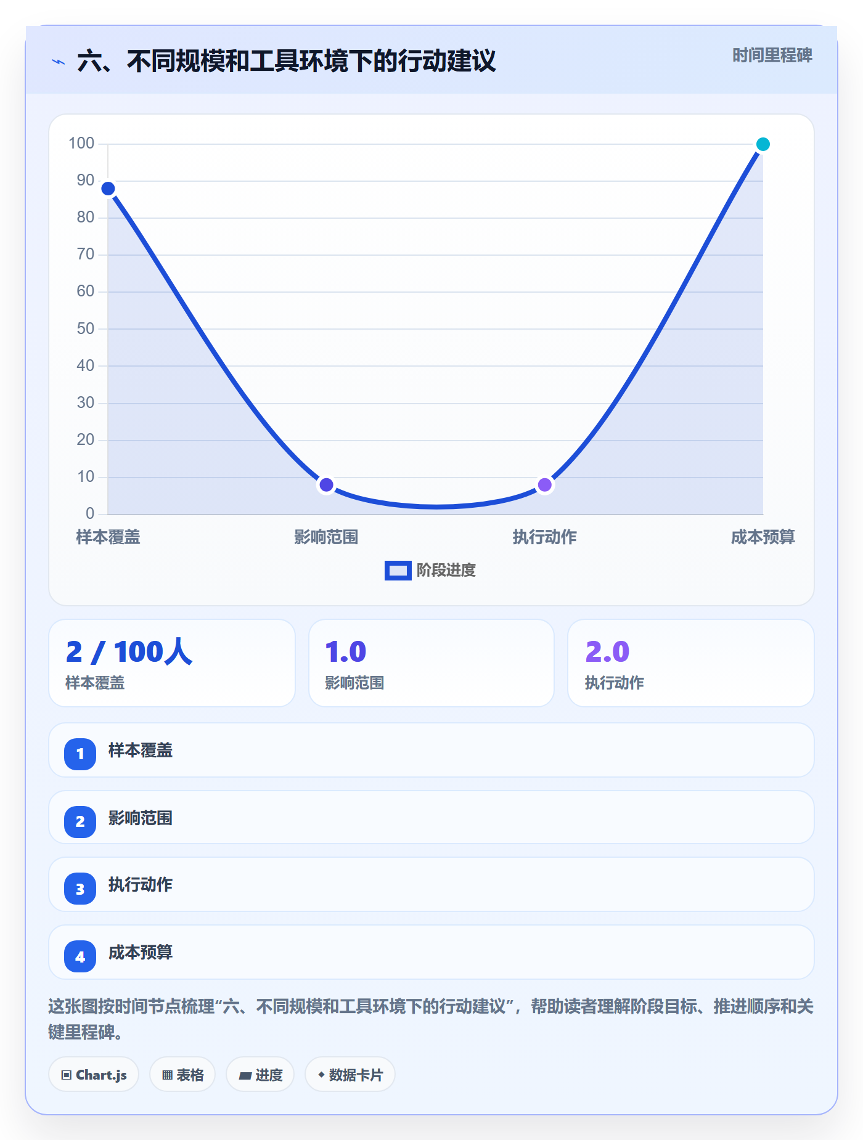Click step number 2 badge

click(80, 821)
